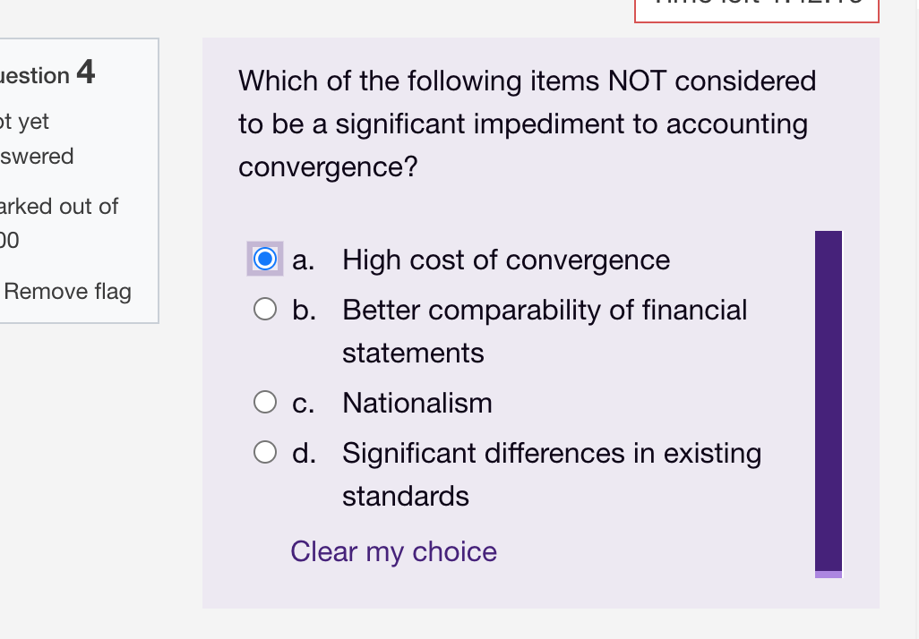The width and height of the screenshot is (919, 639).
Task: Click the letter c. before Nationalism
Action: tap(303, 403)
